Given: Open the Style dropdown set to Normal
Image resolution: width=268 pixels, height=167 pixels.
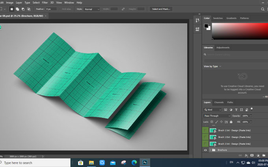Looking at the screenshot, I should [92, 9].
